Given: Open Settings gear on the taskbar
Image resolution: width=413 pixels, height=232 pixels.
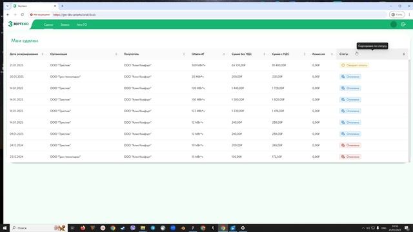Looking at the screenshot, I should pos(243,227).
